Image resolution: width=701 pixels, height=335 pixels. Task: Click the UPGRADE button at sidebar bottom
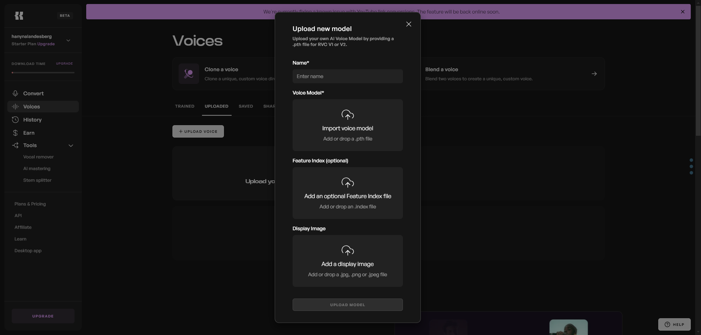pos(43,316)
